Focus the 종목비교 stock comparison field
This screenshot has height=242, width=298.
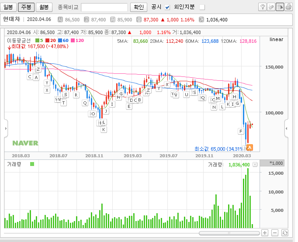[104, 7]
